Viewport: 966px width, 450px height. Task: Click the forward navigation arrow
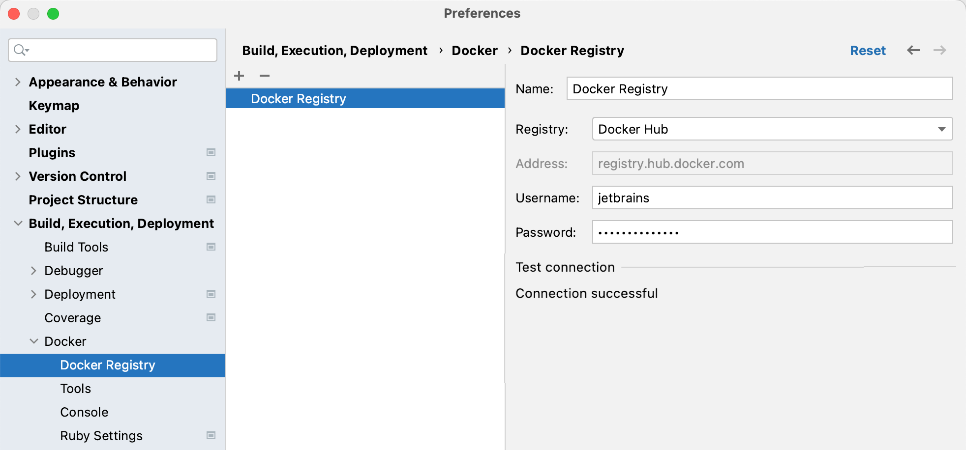click(939, 50)
